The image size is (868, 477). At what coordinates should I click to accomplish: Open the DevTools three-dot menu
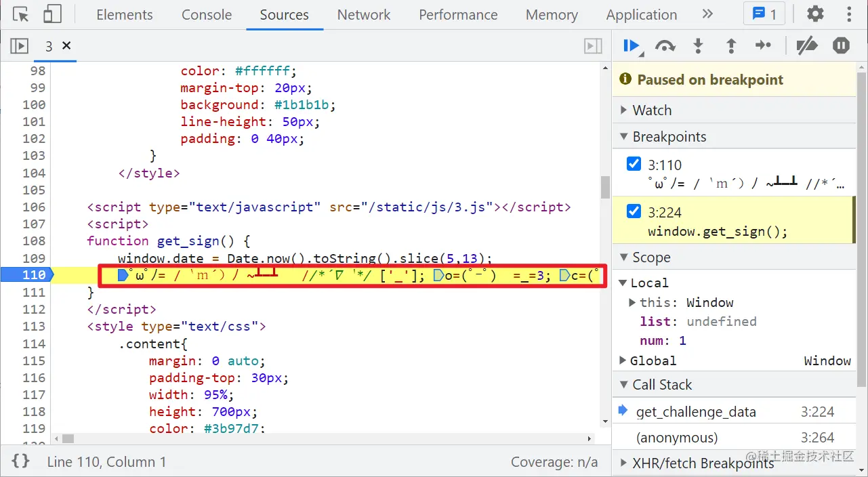tap(849, 14)
